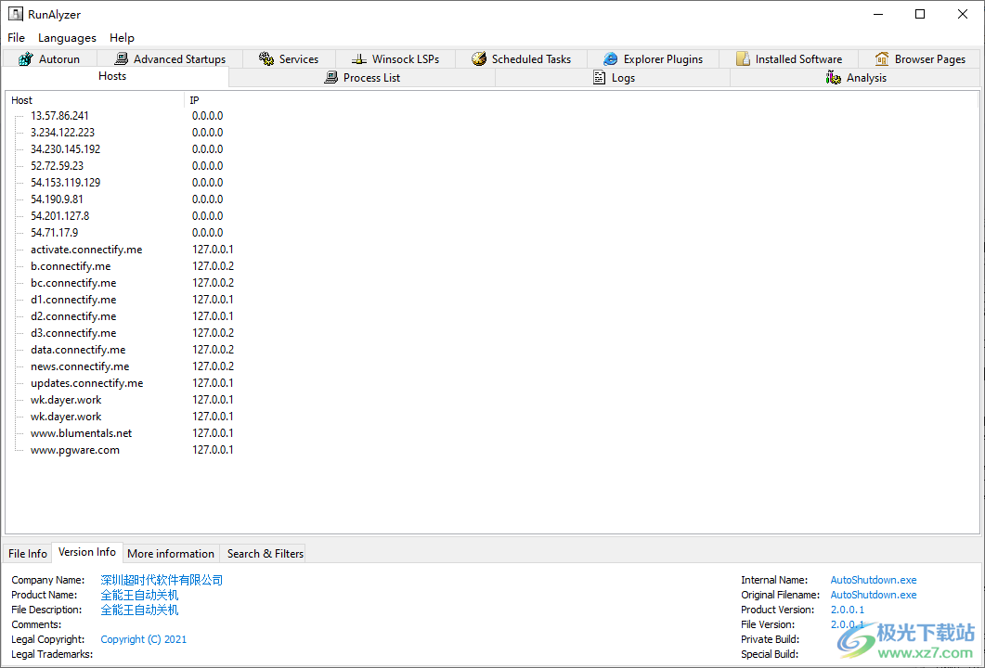Click the Process List tab icon
Image resolution: width=985 pixels, height=668 pixels.
[x=330, y=78]
